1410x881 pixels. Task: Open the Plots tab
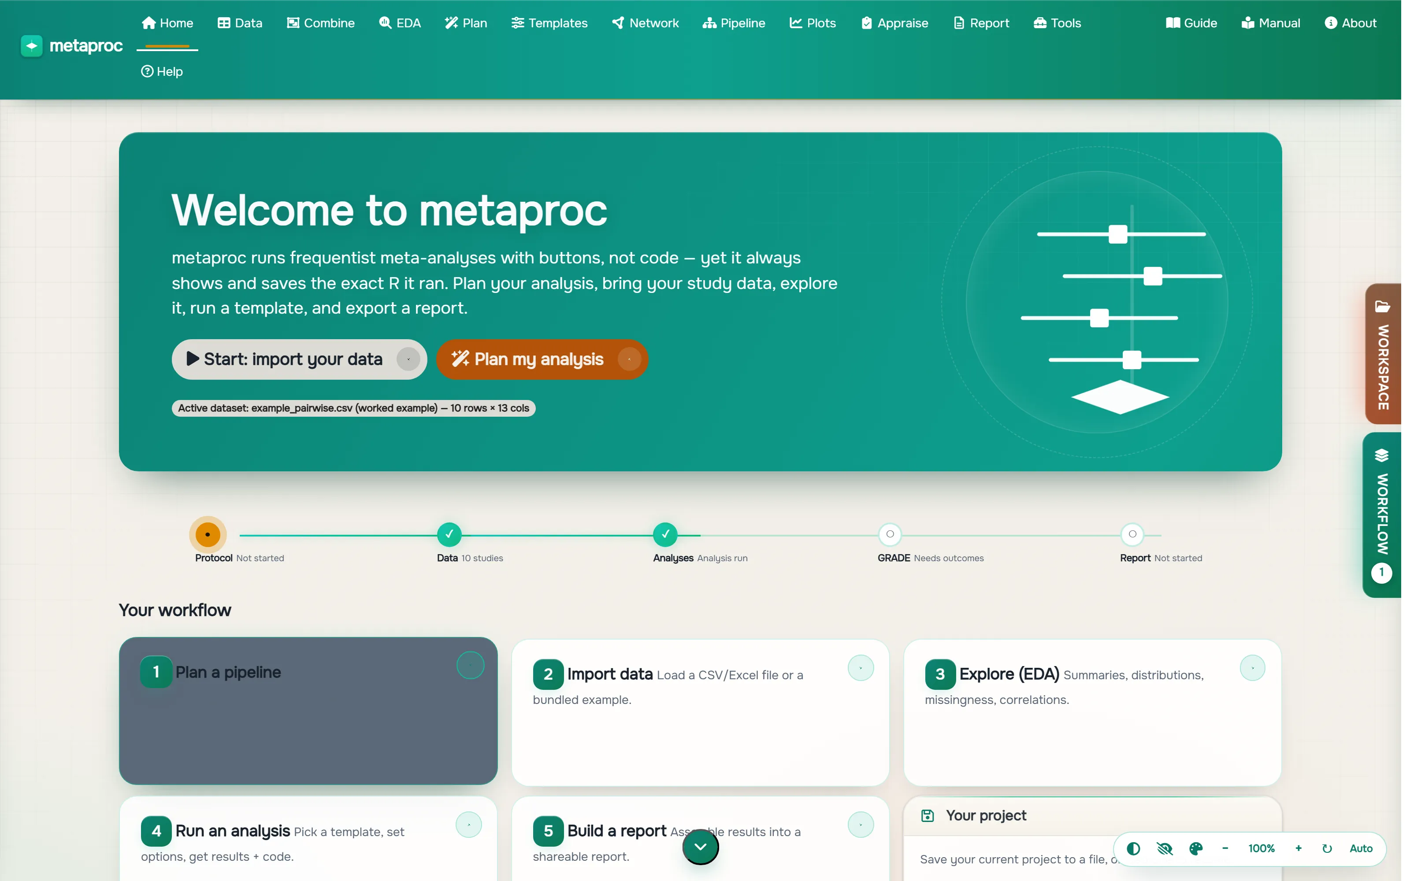813,23
